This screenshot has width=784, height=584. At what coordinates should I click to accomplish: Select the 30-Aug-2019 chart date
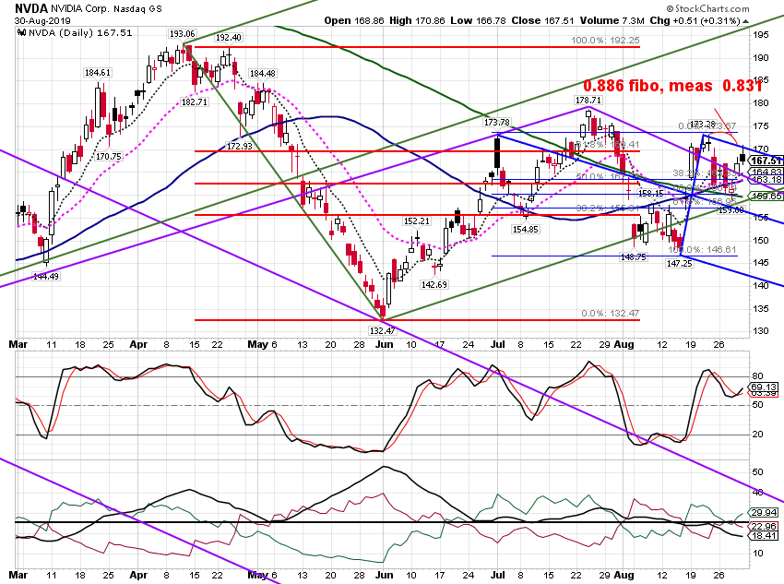42,21
